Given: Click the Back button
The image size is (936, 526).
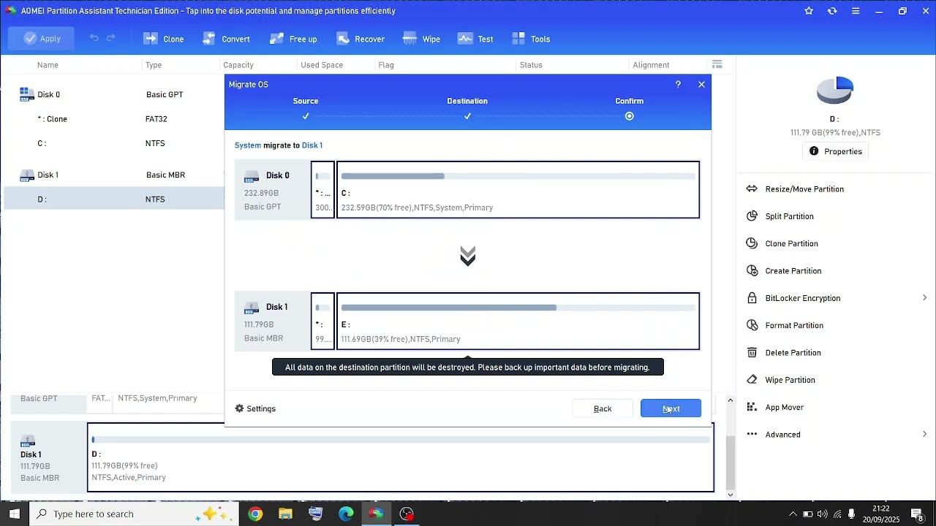Looking at the screenshot, I should click(x=603, y=408).
